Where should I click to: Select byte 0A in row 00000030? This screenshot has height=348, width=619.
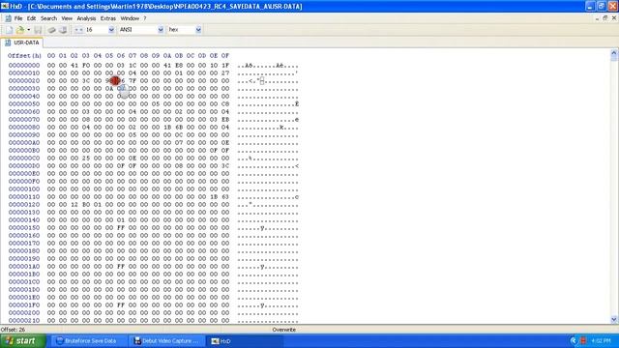coord(109,88)
